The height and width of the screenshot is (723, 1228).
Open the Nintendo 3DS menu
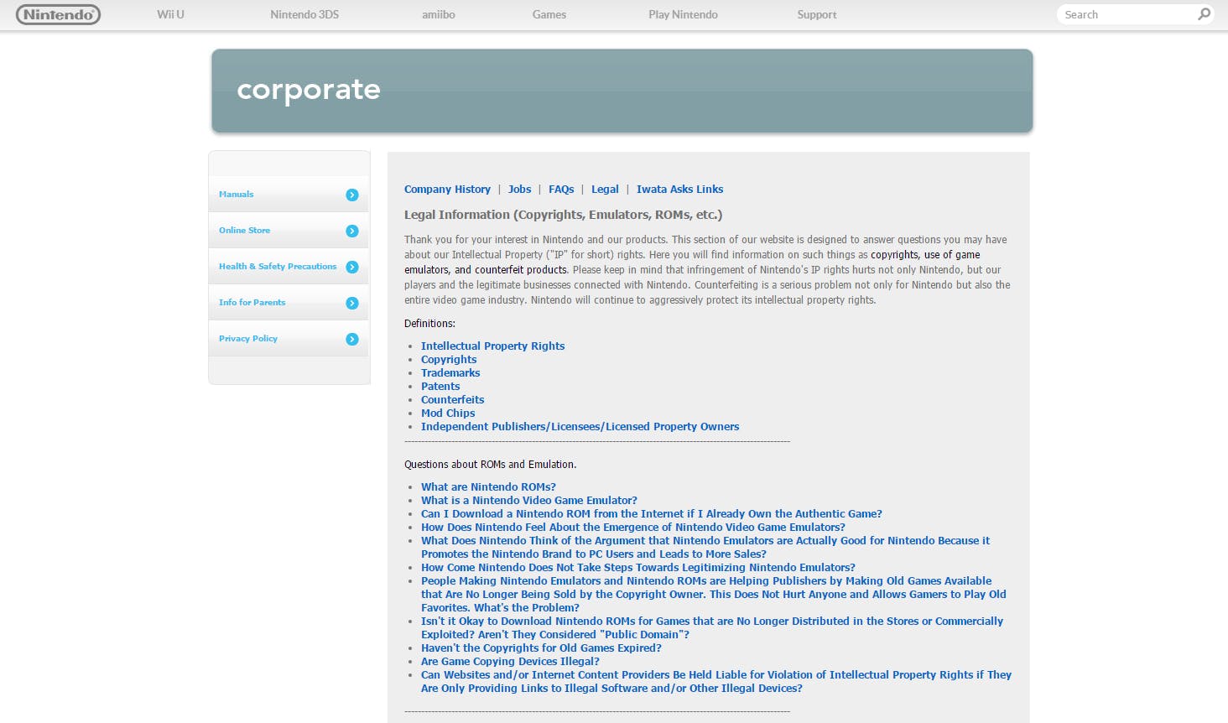[304, 14]
